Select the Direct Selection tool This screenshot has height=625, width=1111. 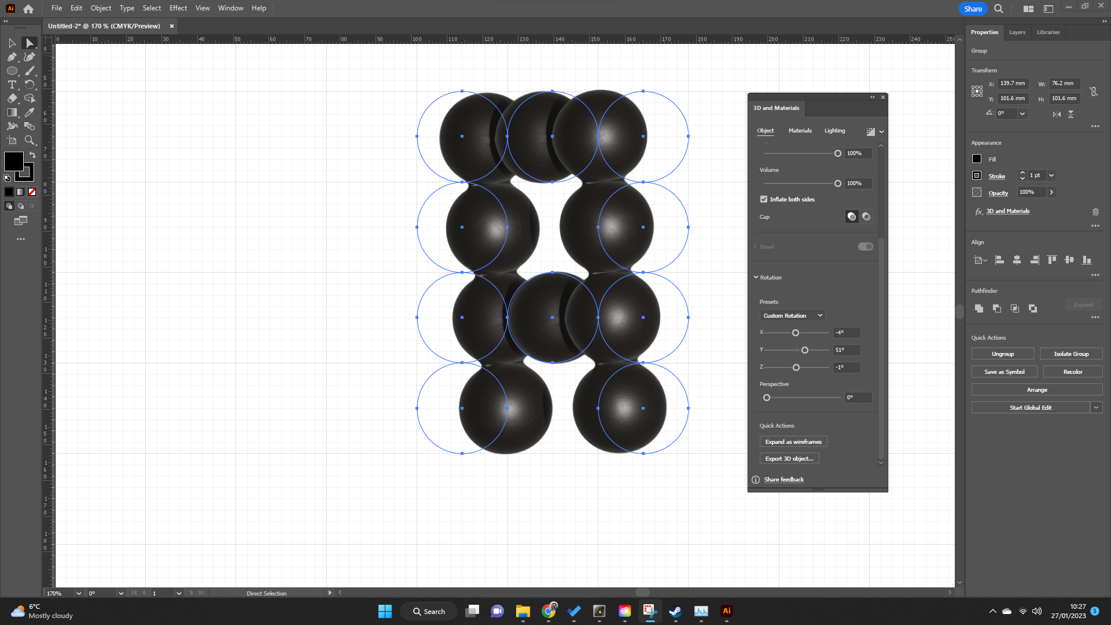(29, 43)
